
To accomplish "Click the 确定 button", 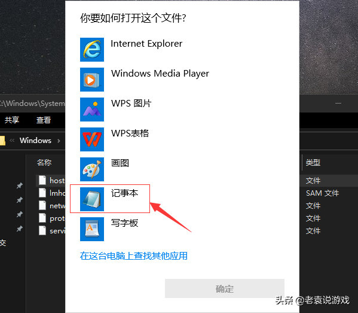I will [x=225, y=288].
